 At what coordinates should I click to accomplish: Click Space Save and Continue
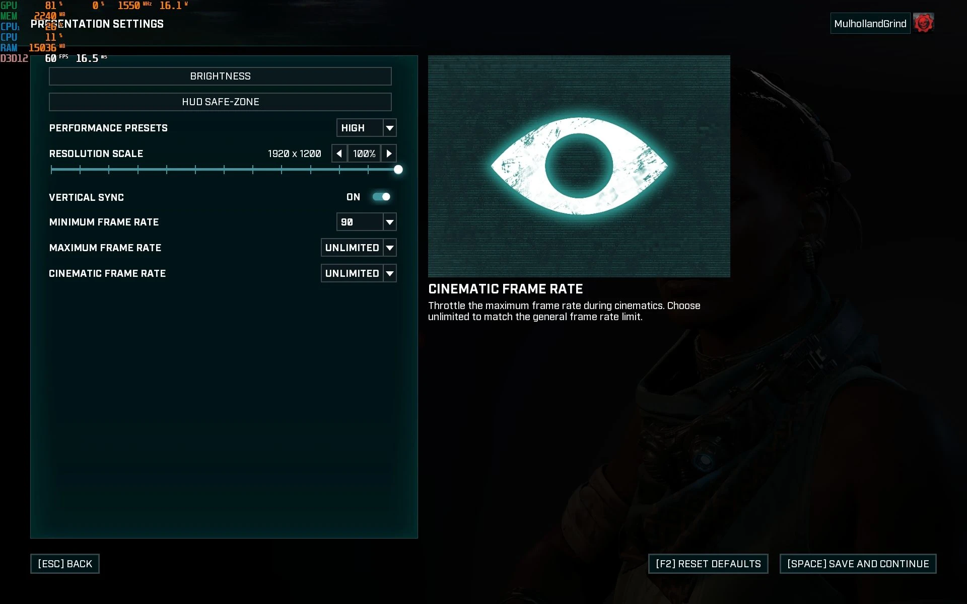(858, 564)
